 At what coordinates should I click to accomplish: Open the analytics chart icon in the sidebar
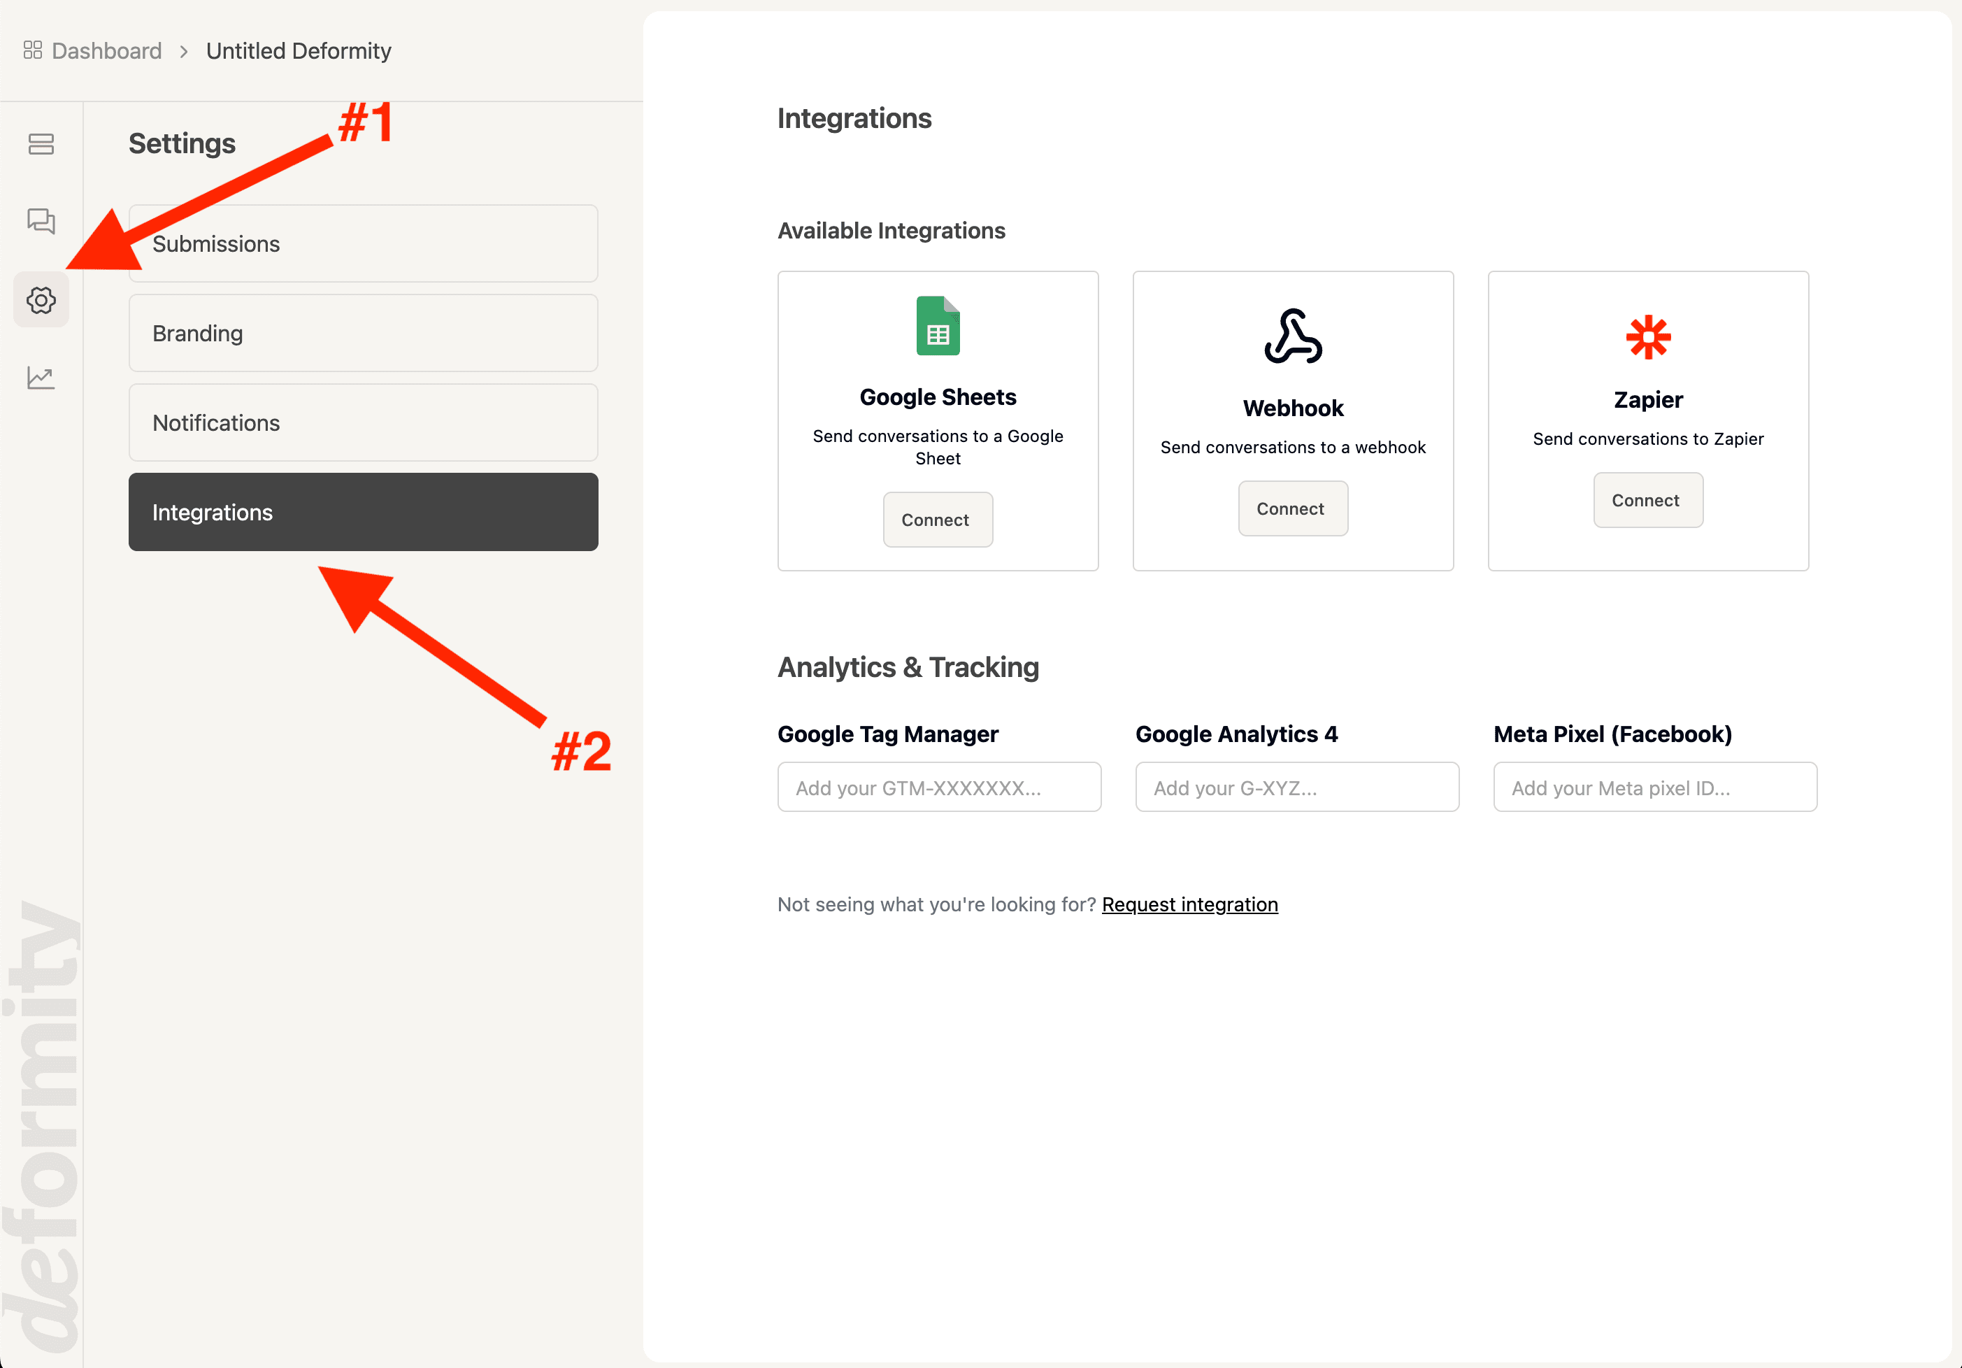[x=40, y=377]
